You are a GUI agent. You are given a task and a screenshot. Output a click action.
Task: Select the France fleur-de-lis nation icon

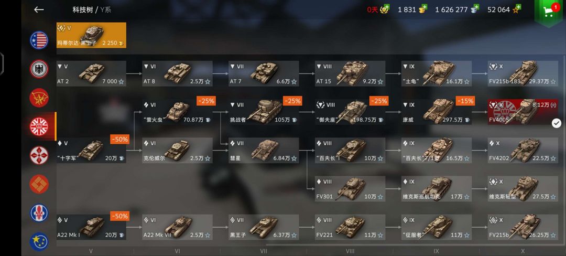pos(39,213)
